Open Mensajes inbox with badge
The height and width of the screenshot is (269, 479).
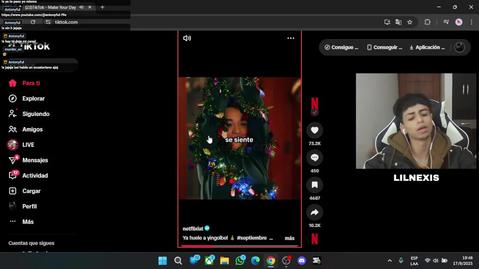click(28, 160)
